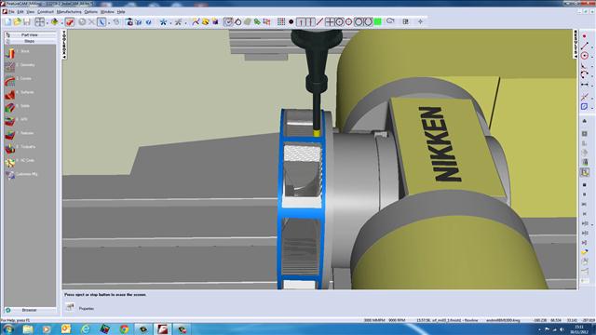The height and width of the screenshot is (335, 596).
Task: Click the purple box toolbar icon
Action: [x=215, y=22]
